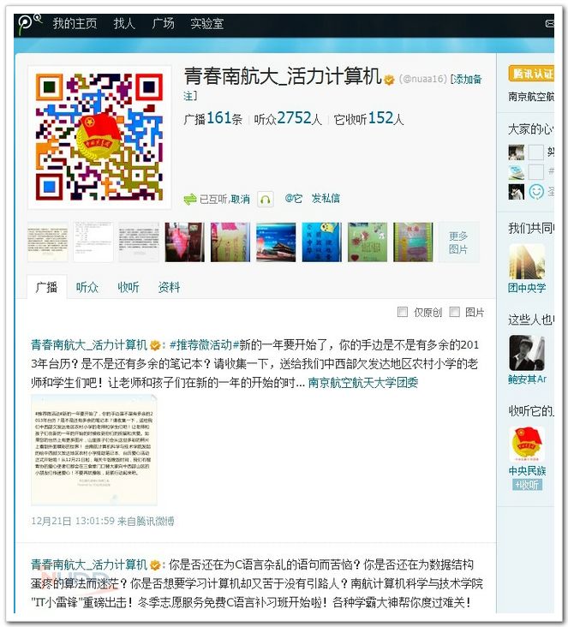Expand 更多图片 to view more photos
Viewport: 568px width, 627px height.
coord(458,242)
